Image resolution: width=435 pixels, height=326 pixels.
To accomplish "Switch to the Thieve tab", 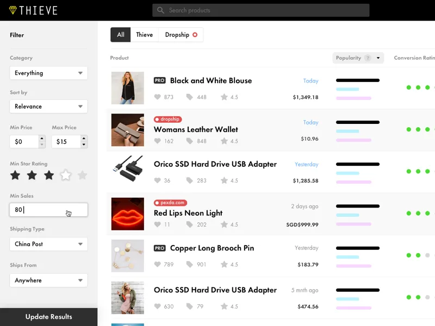I will (x=144, y=35).
